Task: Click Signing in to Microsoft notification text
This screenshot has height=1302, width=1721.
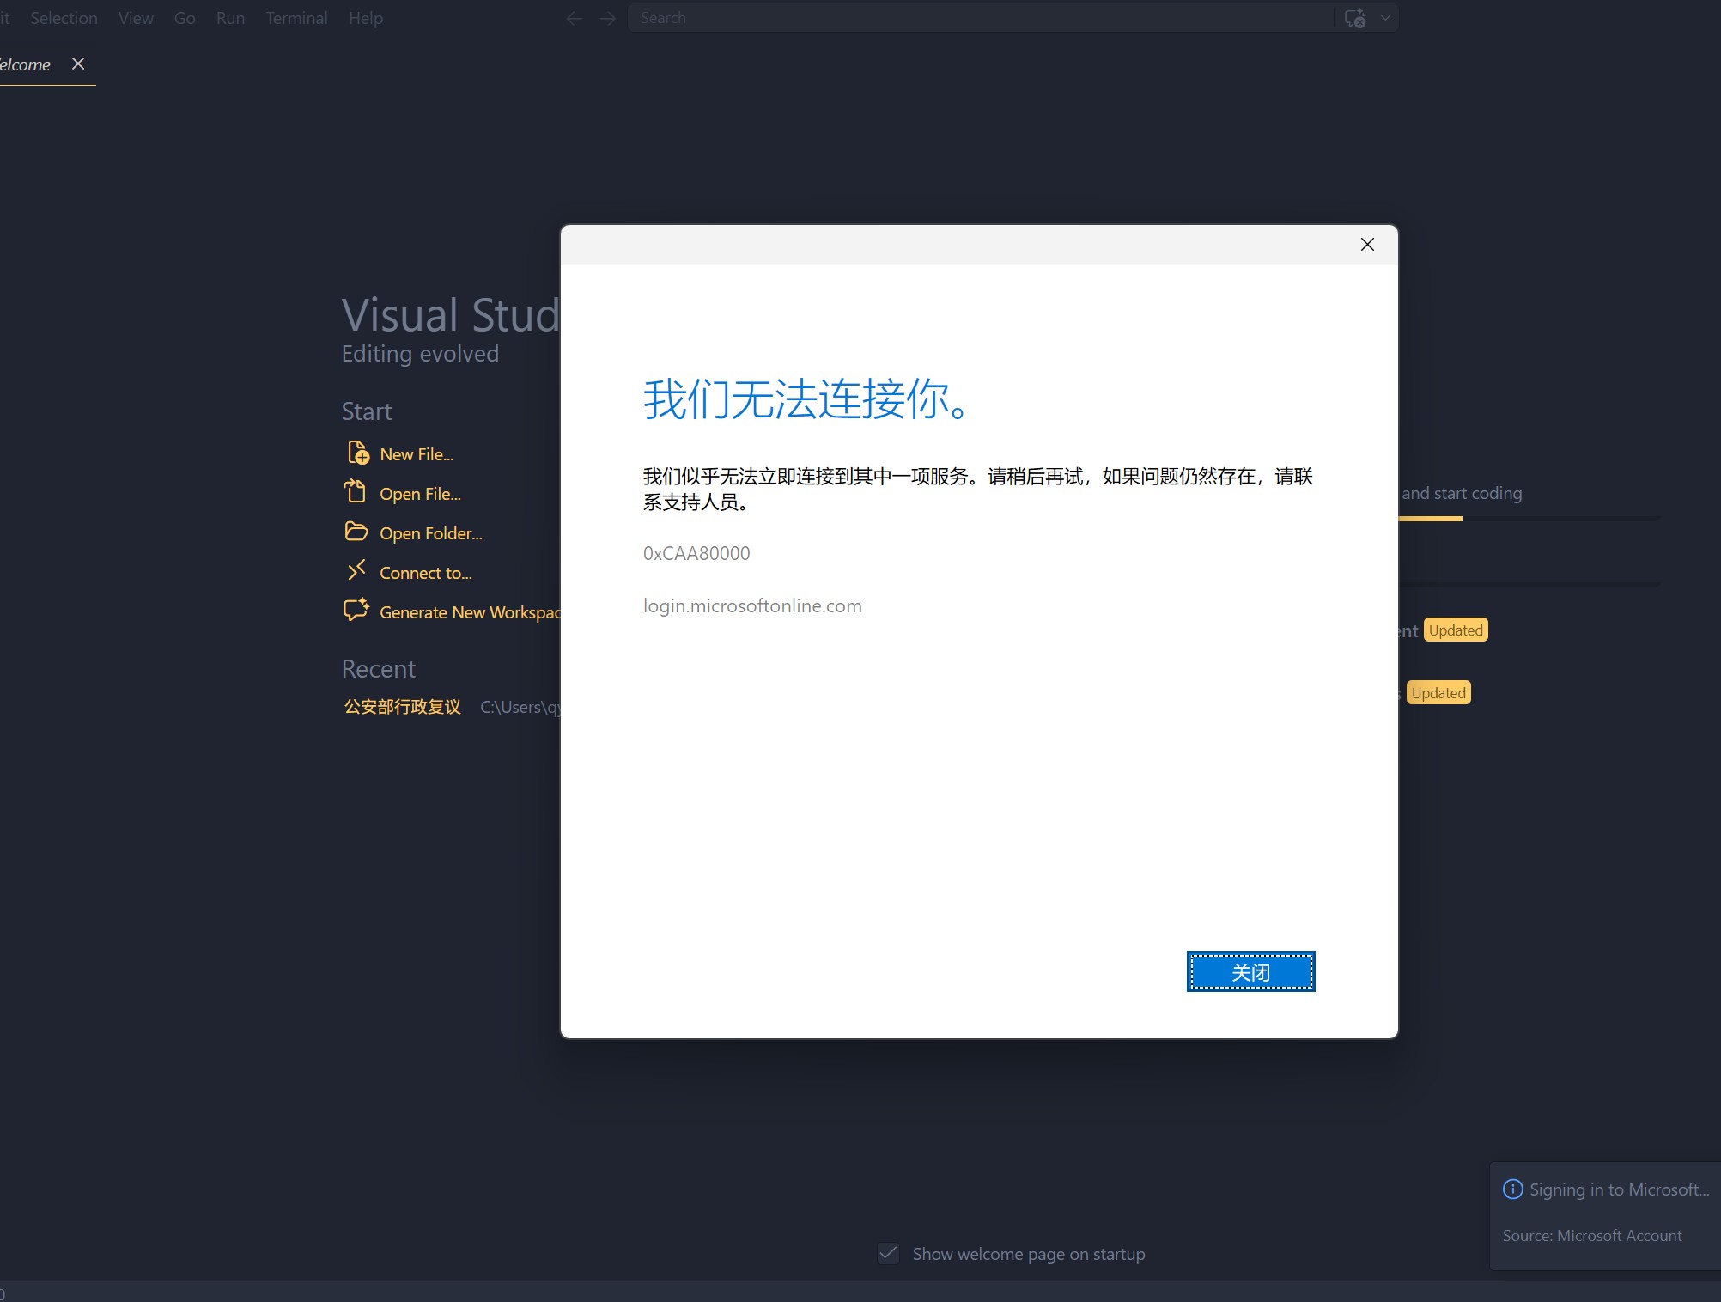Action: tap(1619, 1189)
